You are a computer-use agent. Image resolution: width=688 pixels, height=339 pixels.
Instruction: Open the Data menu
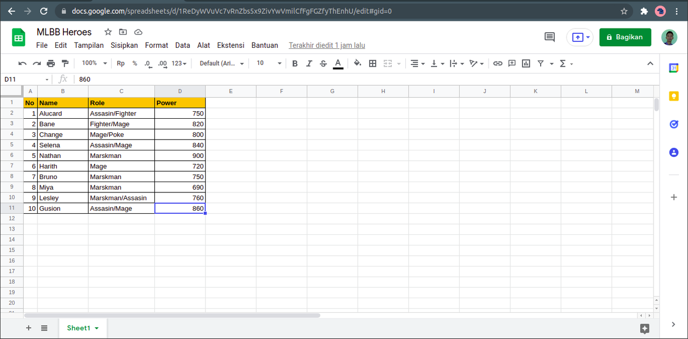[x=183, y=45]
